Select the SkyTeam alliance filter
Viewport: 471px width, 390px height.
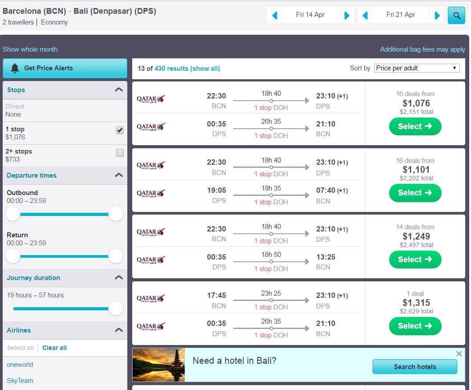coord(20,381)
